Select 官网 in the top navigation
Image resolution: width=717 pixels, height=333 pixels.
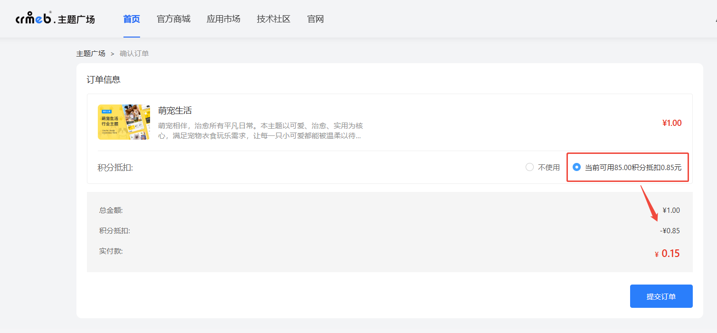click(315, 19)
